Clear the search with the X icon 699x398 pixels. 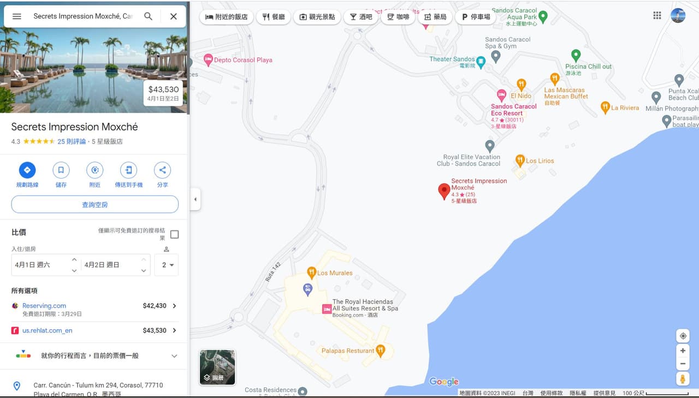[174, 16]
